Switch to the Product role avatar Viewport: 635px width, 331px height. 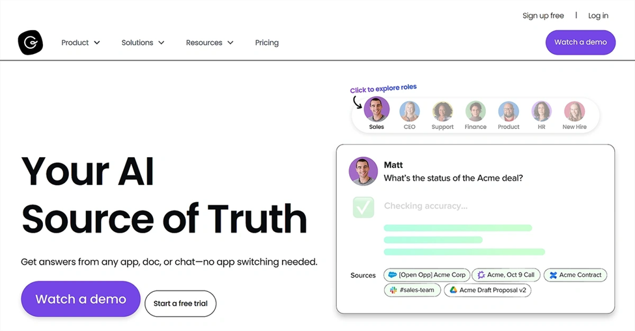tap(509, 111)
